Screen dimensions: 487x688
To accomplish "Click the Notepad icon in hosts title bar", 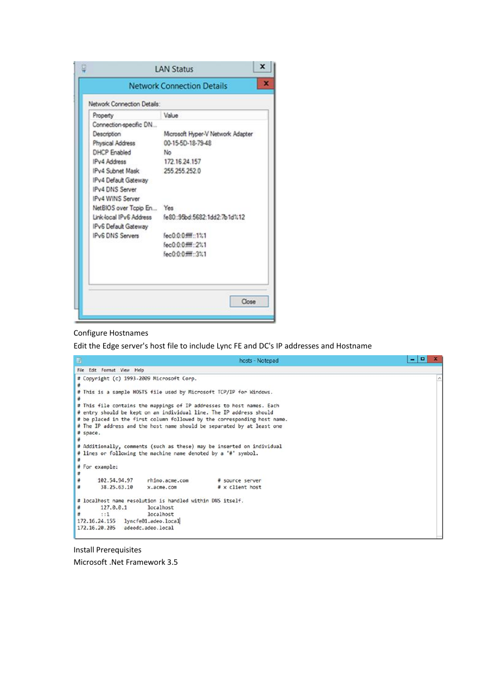I will [80, 360].
